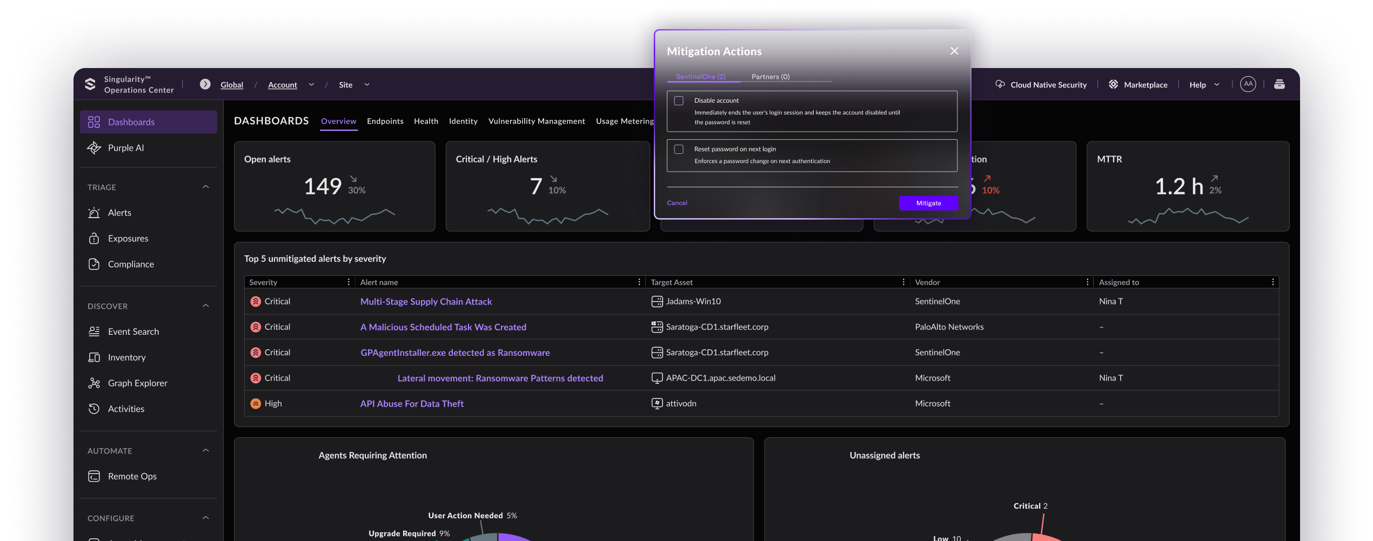1373x541 pixels.
Task: Click the Mitigate button
Action: 929,203
